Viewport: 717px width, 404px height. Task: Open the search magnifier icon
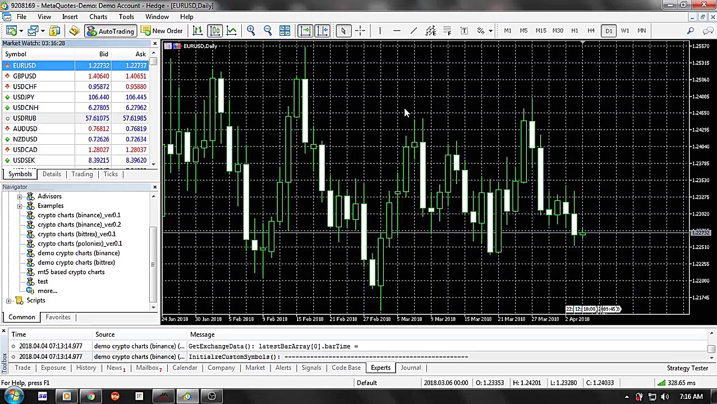(691, 31)
